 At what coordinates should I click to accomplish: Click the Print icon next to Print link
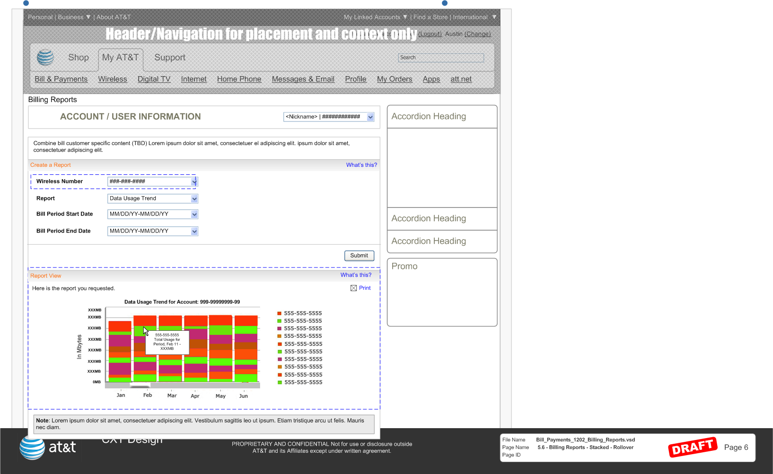[353, 288]
